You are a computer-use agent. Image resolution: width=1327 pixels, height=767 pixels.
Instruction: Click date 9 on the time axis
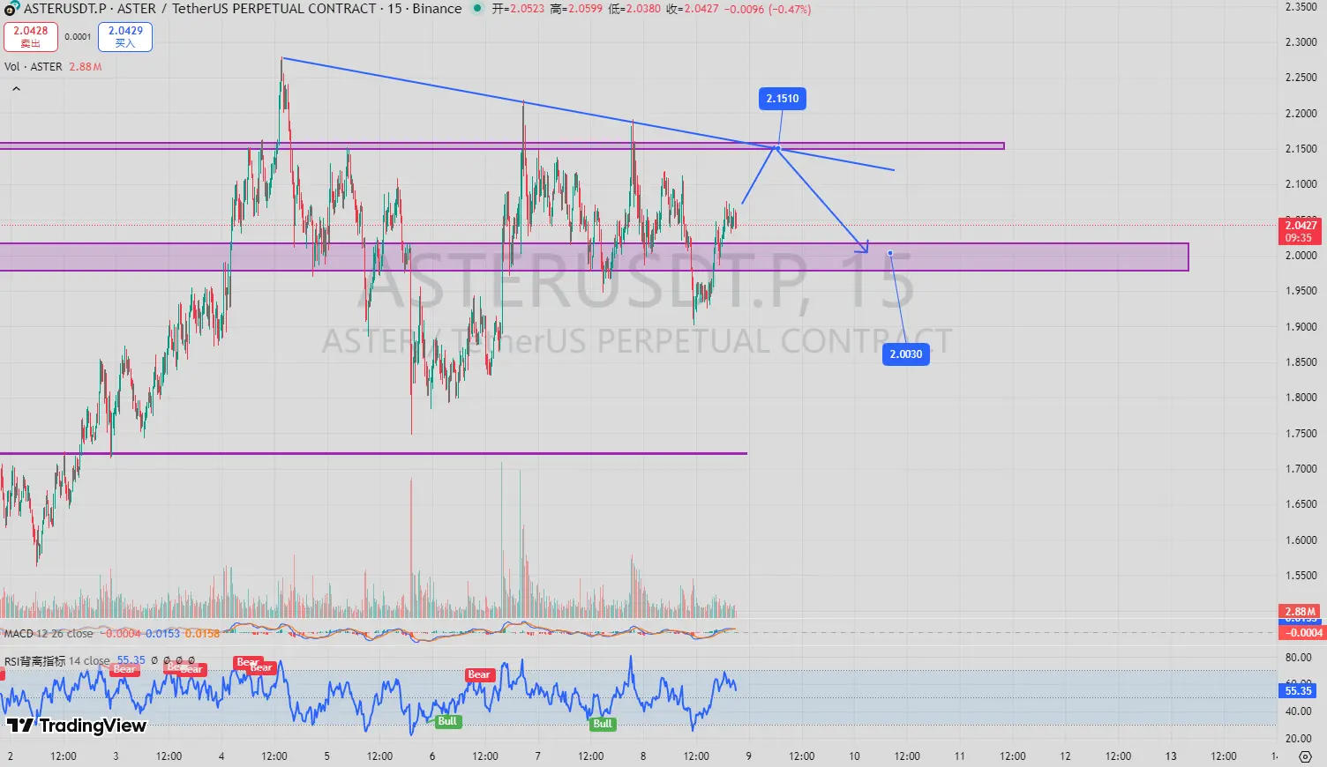pyautogui.click(x=749, y=756)
